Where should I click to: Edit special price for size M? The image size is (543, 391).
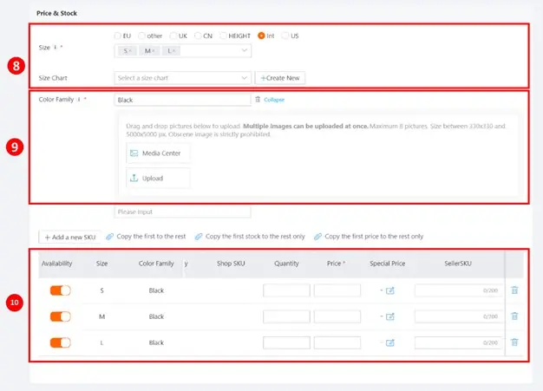tap(390, 316)
